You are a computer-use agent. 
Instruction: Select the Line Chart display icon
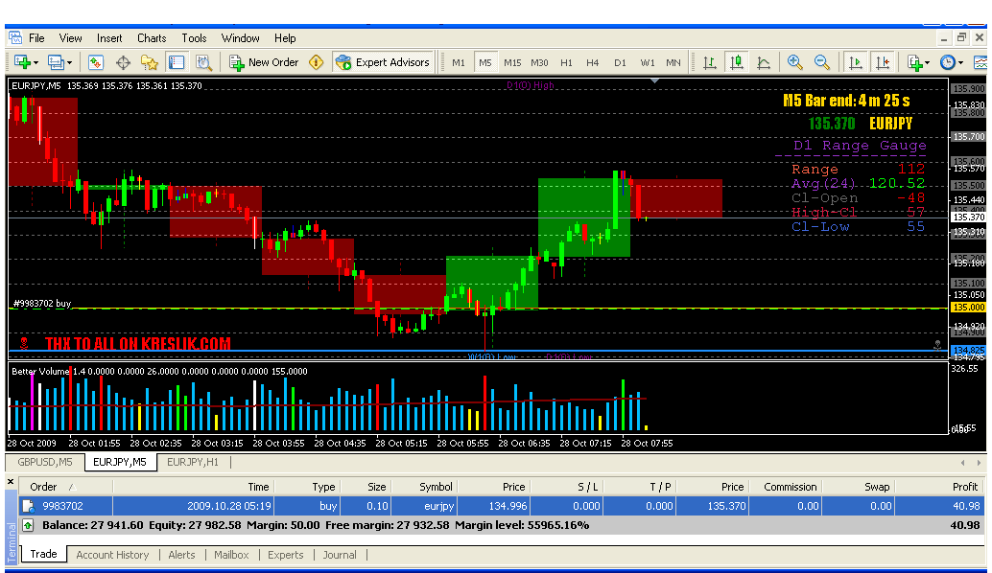(x=764, y=62)
